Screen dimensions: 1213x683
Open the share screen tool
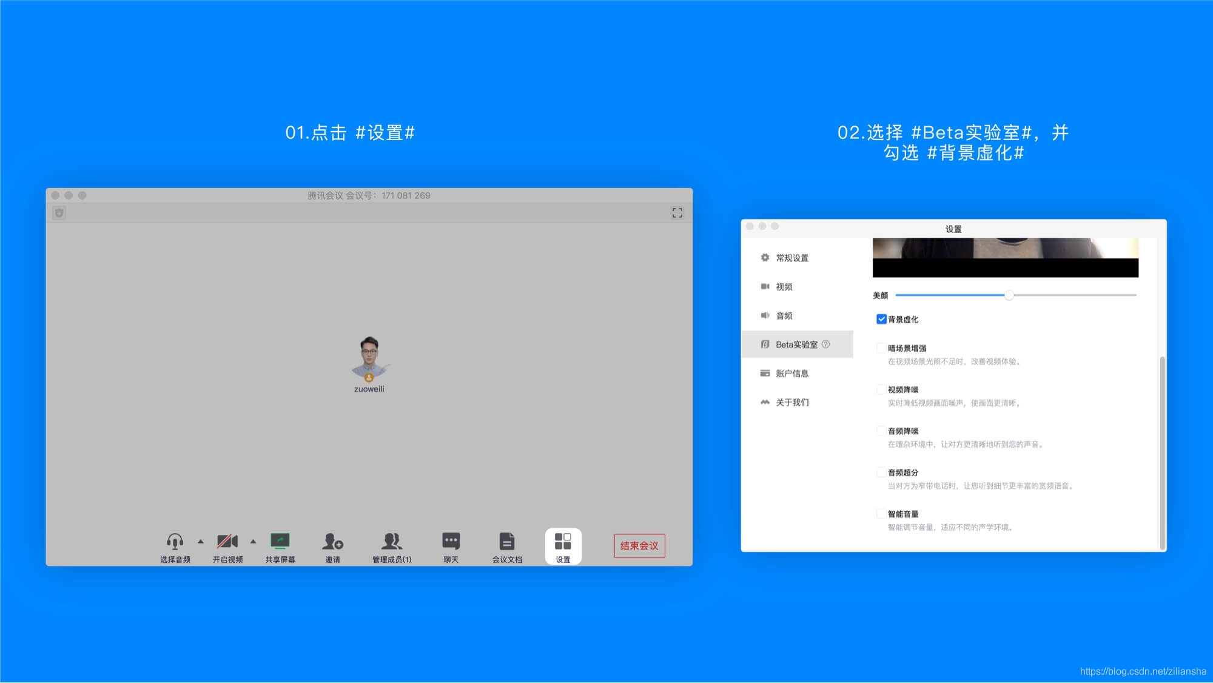click(x=280, y=541)
